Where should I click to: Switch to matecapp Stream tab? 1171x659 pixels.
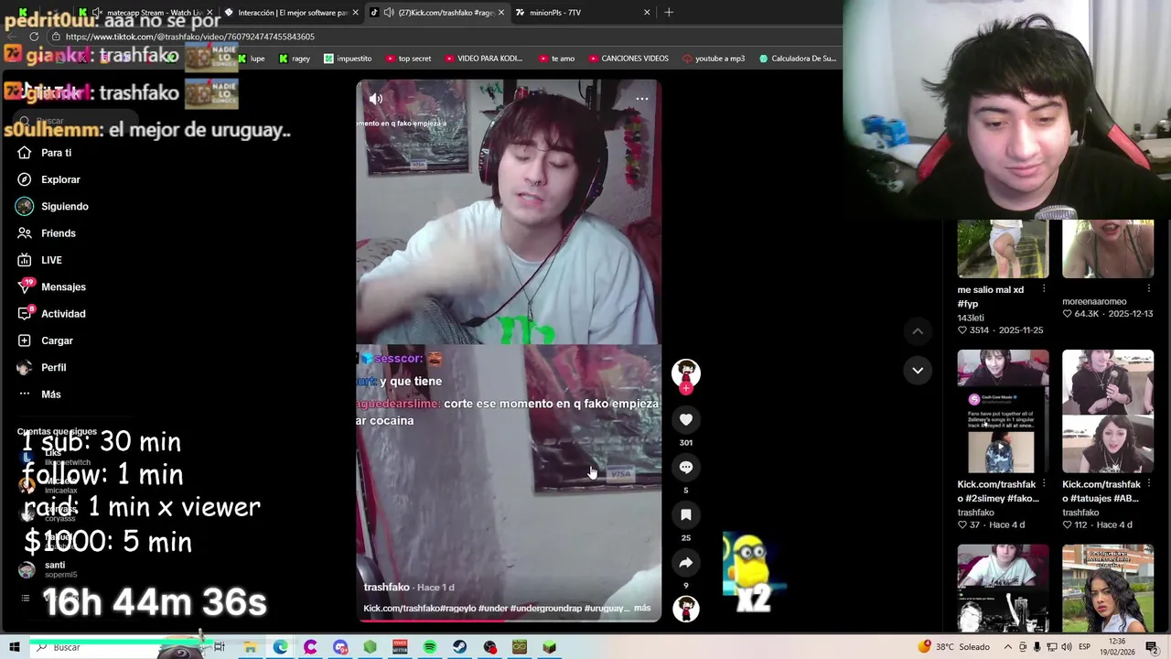point(146,13)
